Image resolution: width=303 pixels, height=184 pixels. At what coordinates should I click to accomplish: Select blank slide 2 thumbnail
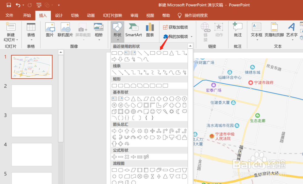pos(32,96)
